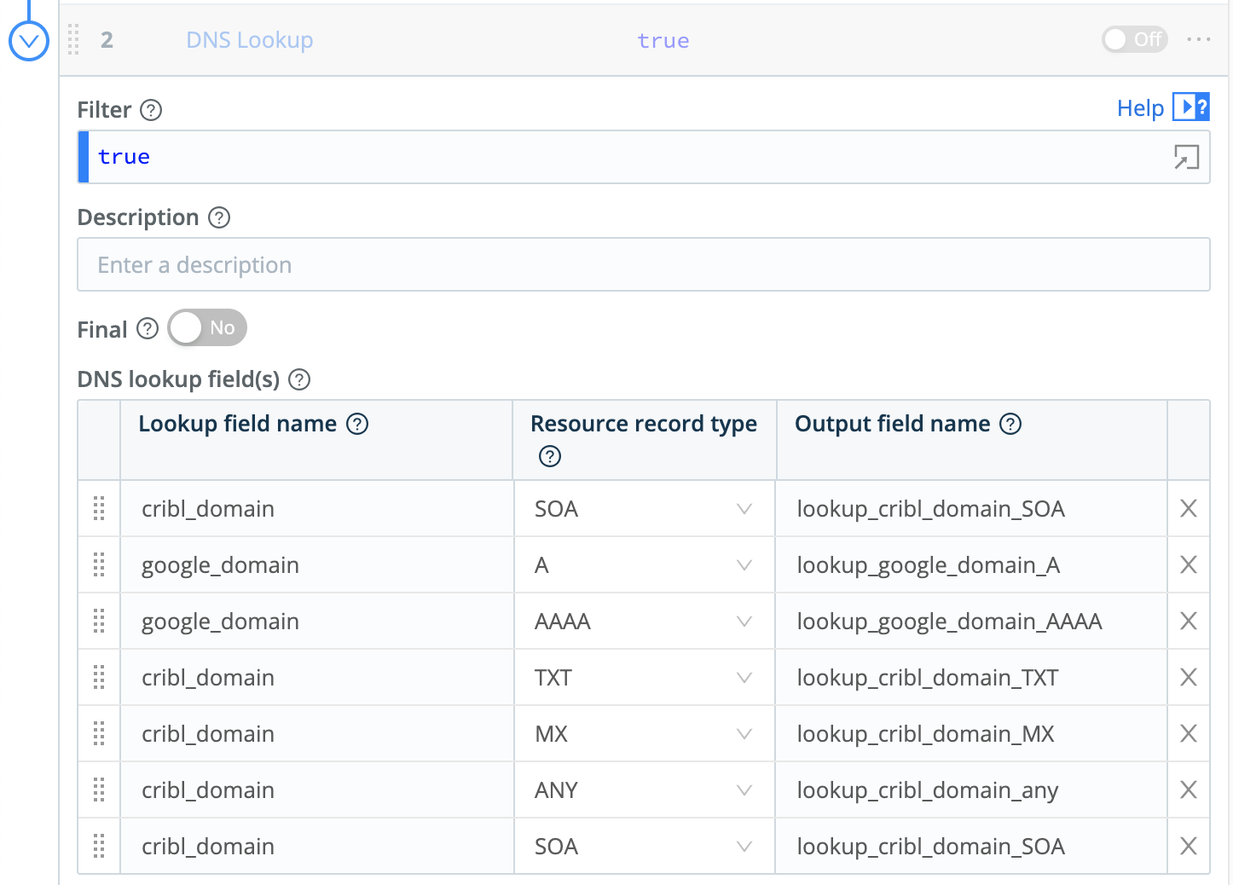Click the Help link
This screenshot has height=885, width=1233.
tap(1140, 107)
